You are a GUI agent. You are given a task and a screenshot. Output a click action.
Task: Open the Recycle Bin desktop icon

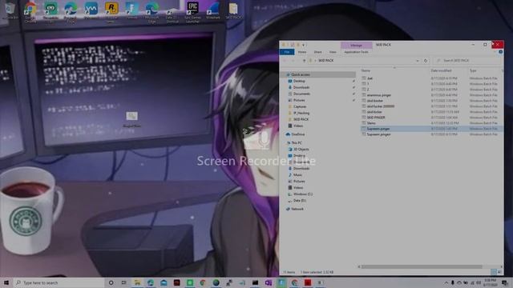10,10
